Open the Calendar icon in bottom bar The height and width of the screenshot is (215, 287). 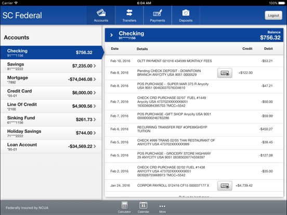click(x=143, y=205)
